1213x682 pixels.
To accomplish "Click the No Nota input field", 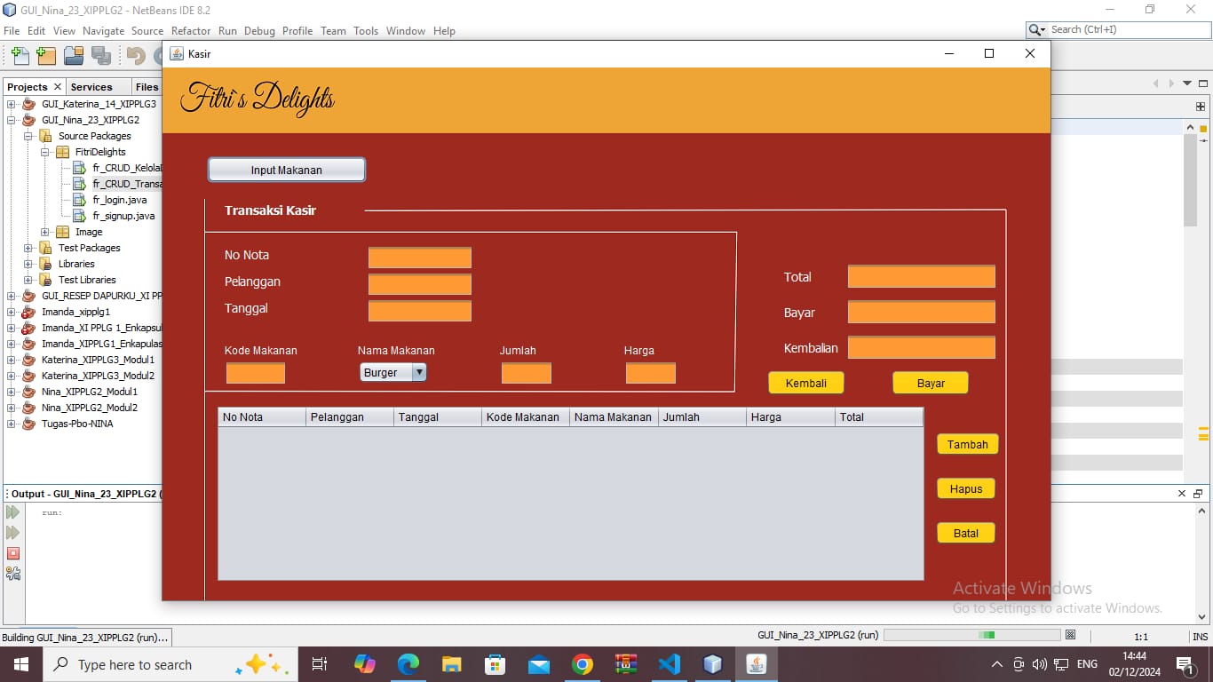I will [x=419, y=258].
